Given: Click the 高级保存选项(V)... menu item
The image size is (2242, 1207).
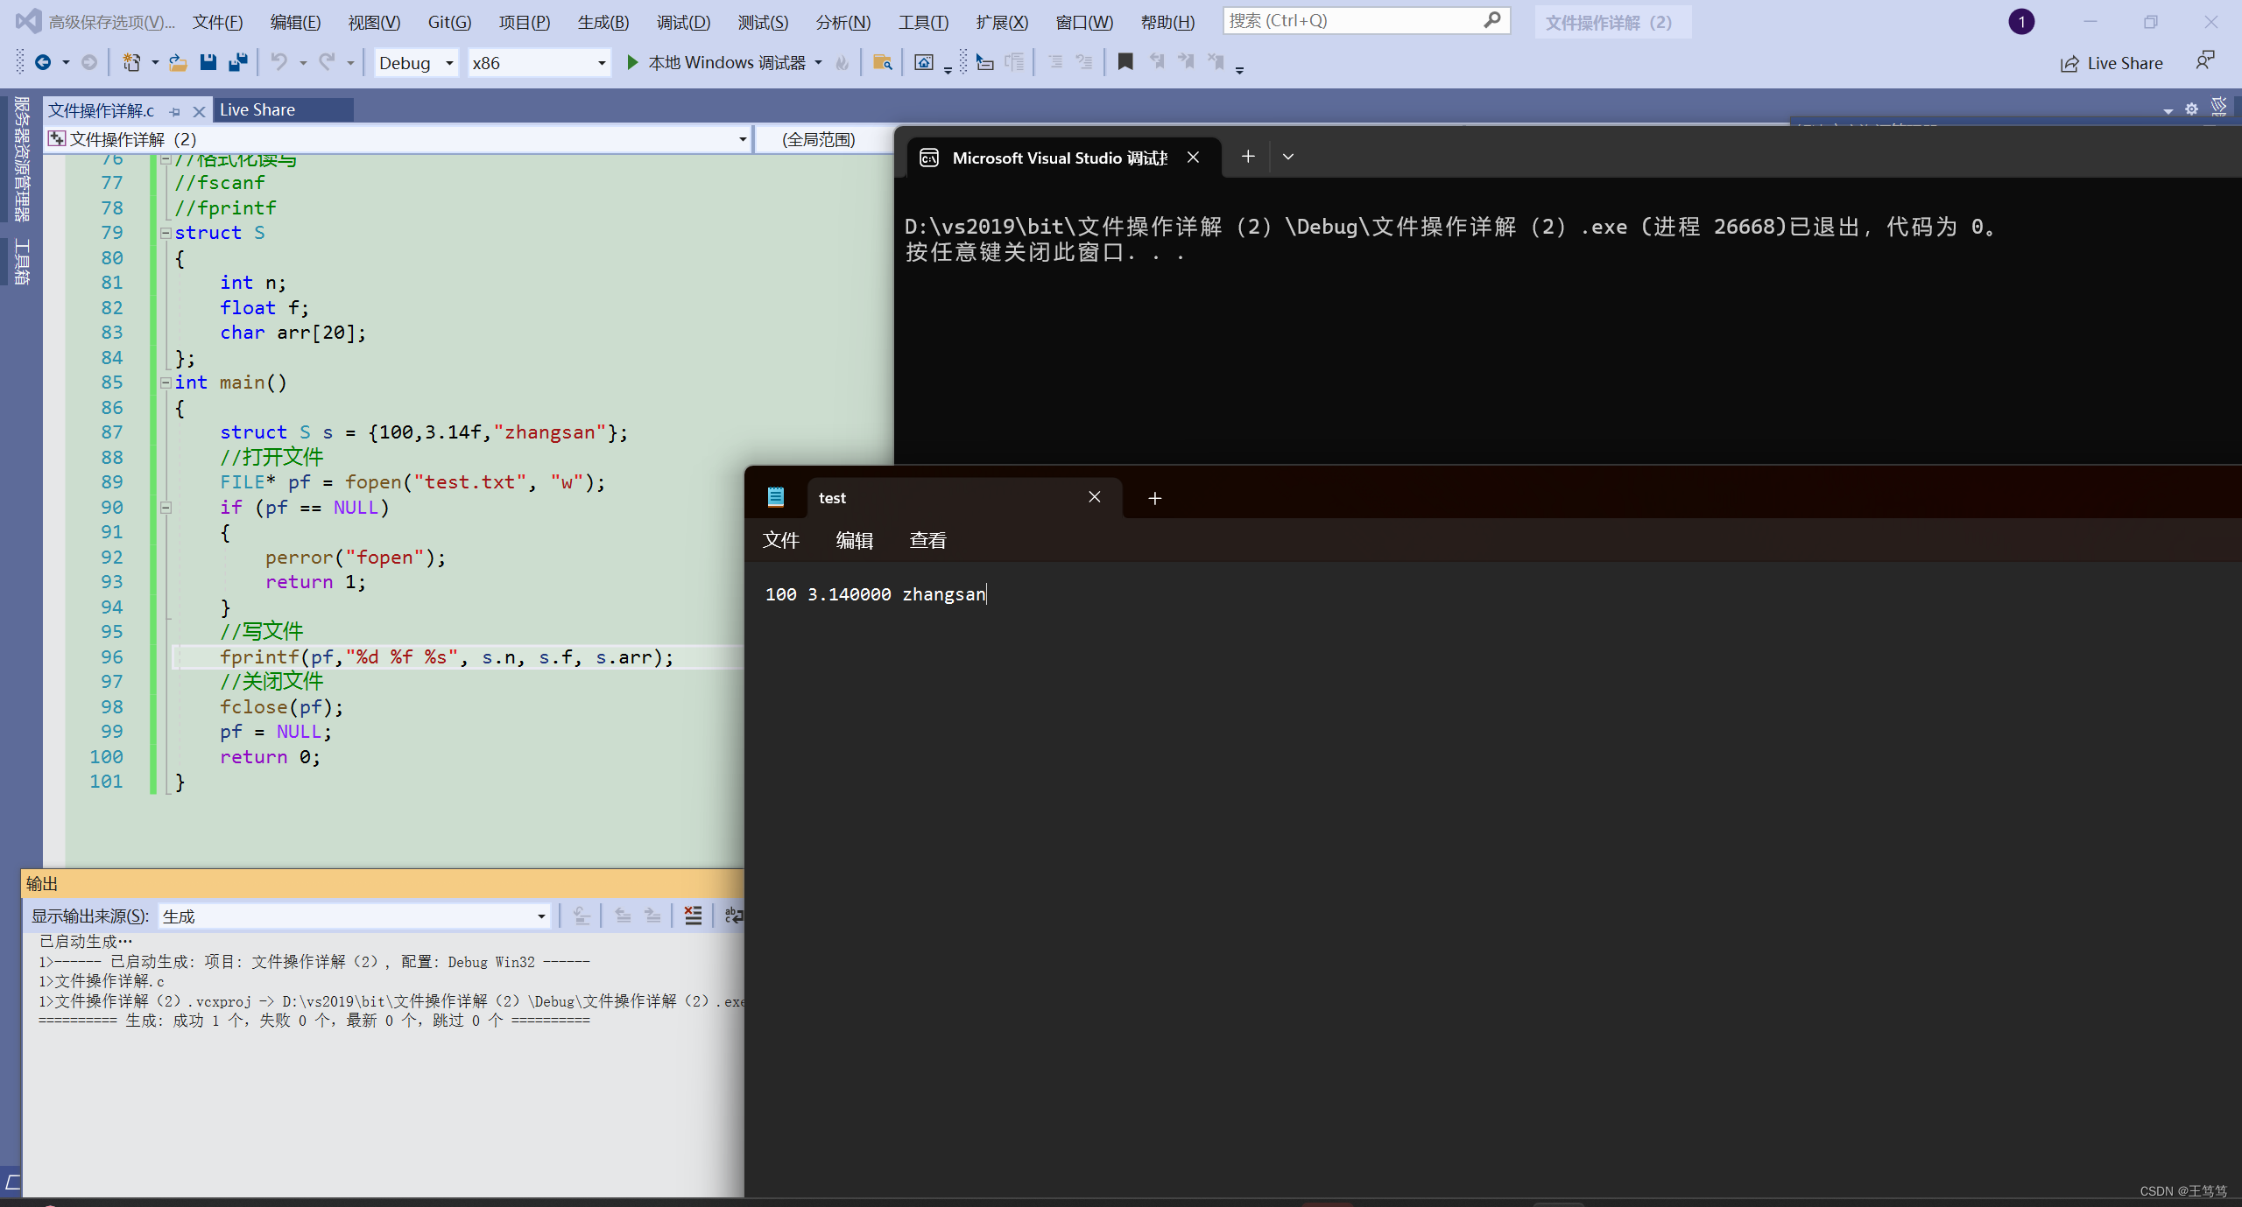Looking at the screenshot, I should click(x=112, y=23).
